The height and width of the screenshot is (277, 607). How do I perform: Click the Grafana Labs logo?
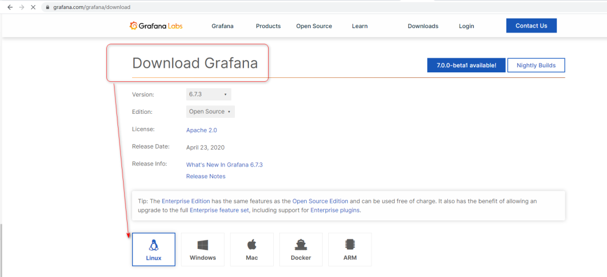[156, 26]
